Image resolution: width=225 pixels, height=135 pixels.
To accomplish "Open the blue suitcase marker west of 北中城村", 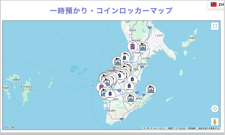I will pos(125,57).
